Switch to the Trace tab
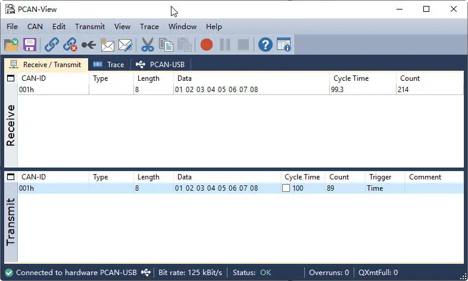 (x=109, y=64)
